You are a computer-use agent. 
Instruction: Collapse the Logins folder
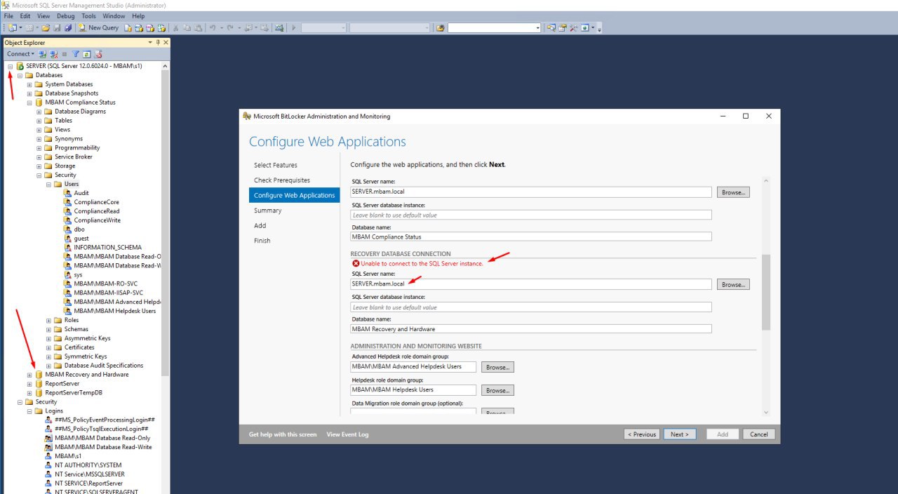point(29,411)
